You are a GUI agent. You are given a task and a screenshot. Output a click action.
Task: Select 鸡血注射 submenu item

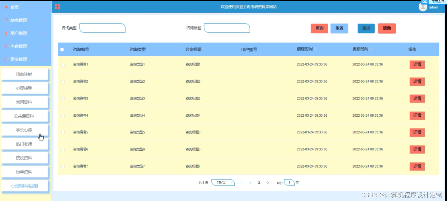24,74
